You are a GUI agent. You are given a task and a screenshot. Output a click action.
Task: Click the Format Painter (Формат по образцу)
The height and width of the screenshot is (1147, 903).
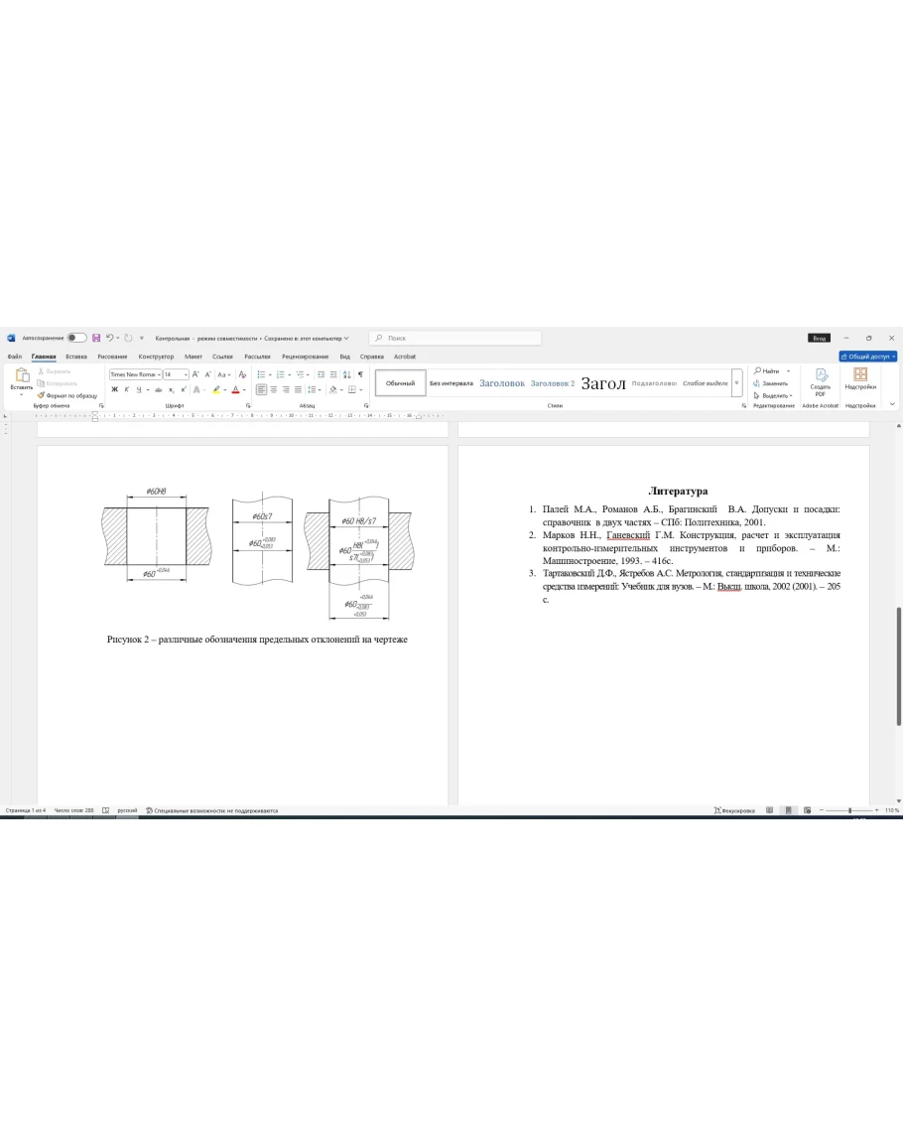[67, 395]
